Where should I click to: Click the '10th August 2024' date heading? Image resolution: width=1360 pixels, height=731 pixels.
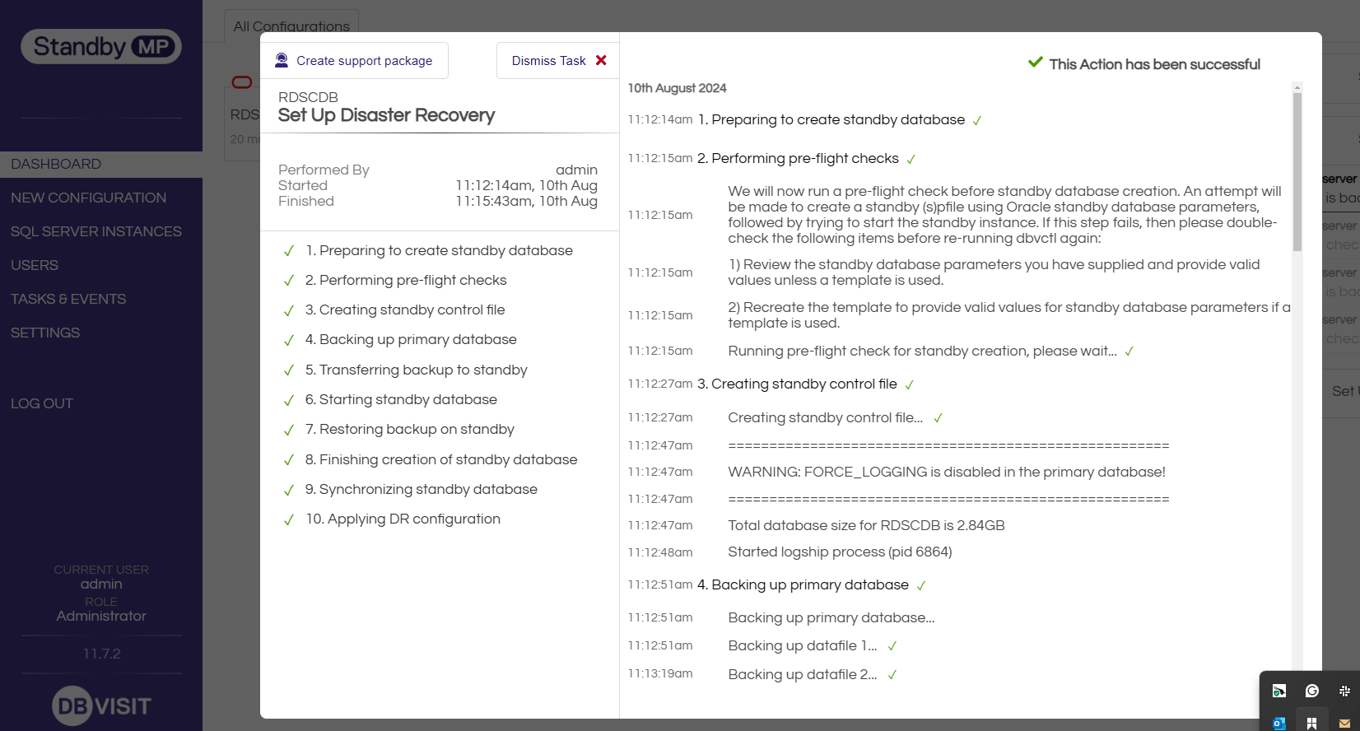coord(677,88)
